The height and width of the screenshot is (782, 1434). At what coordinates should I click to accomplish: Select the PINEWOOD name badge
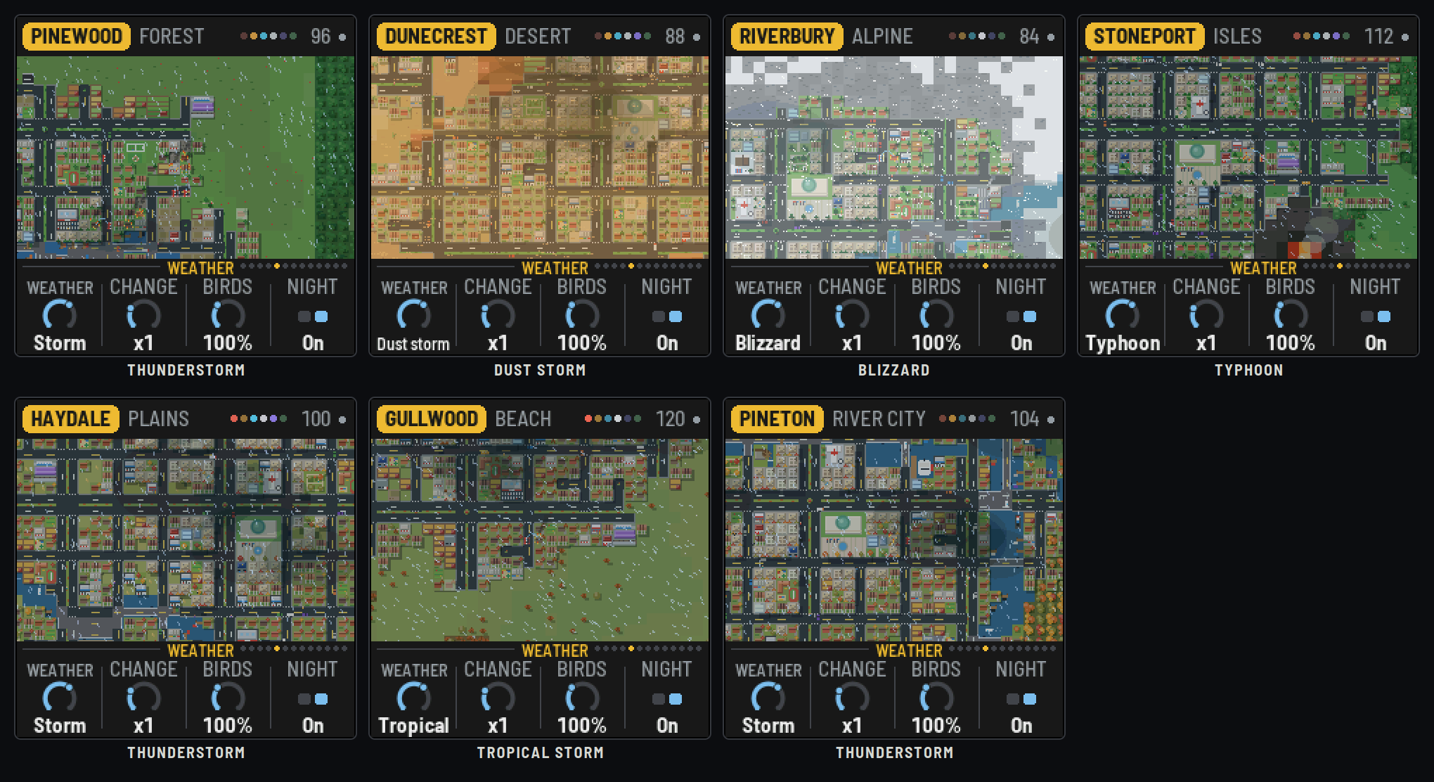tap(76, 36)
